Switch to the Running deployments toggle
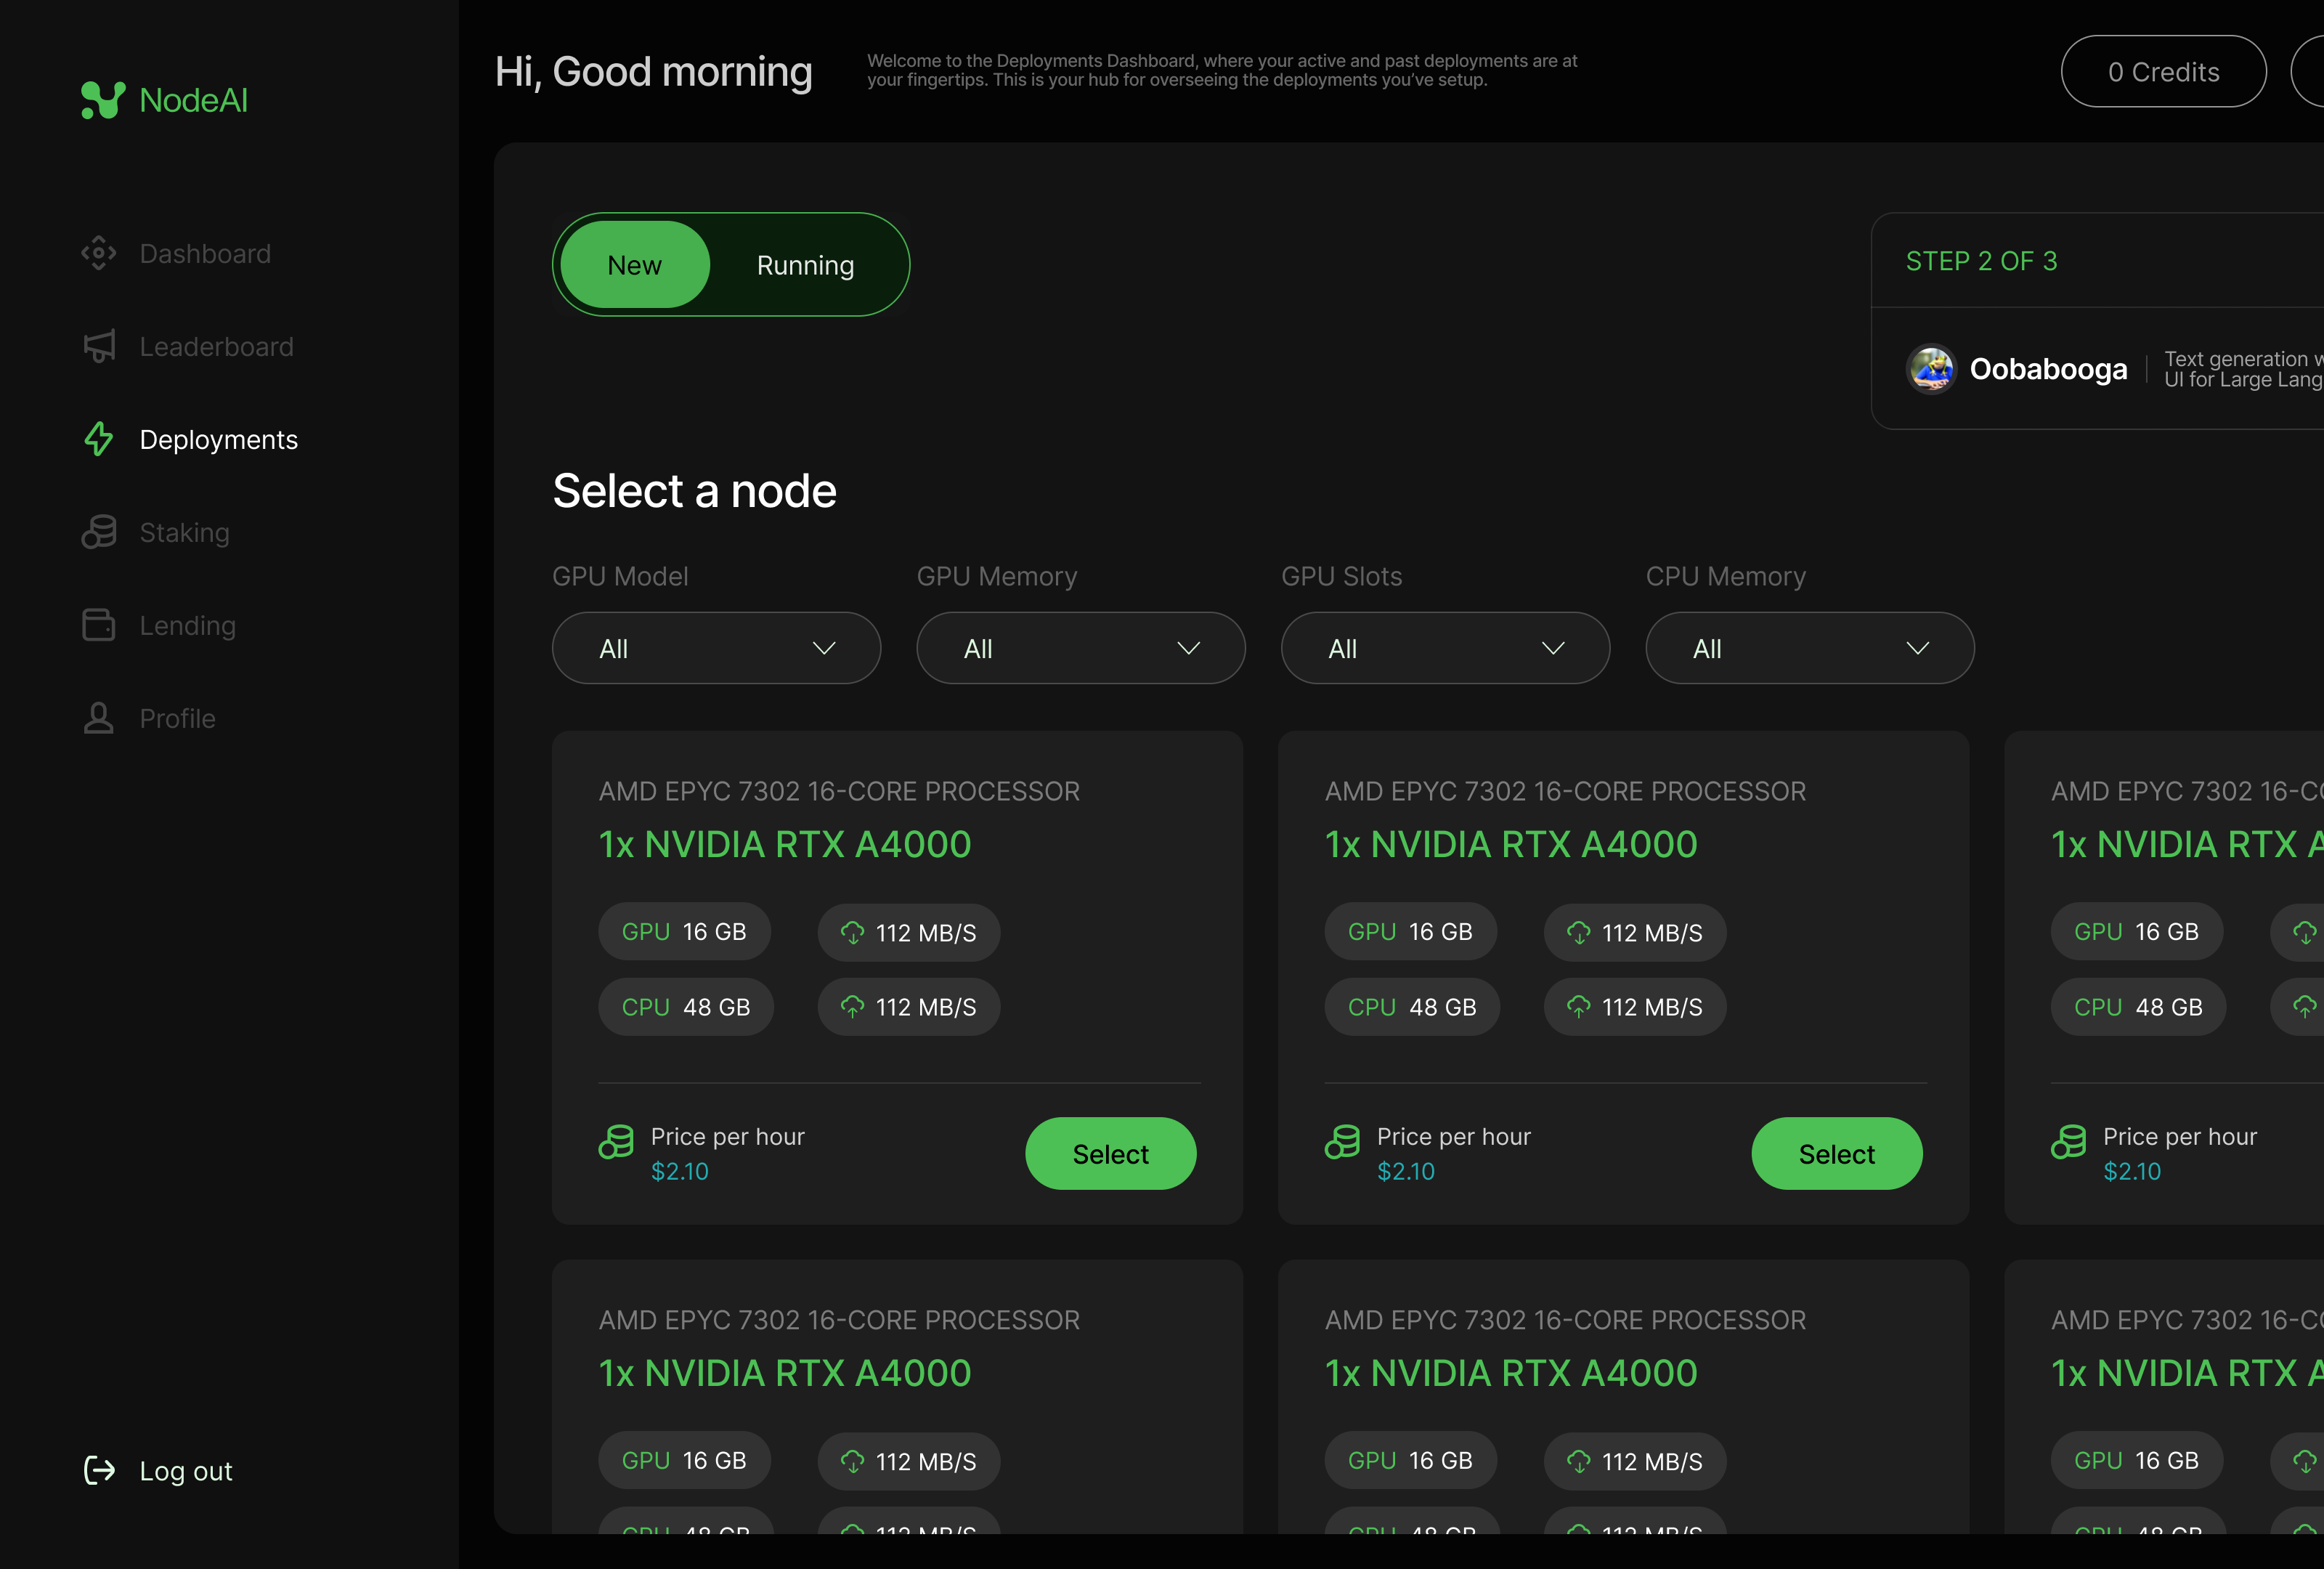2324x1569 pixels. click(805, 265)
